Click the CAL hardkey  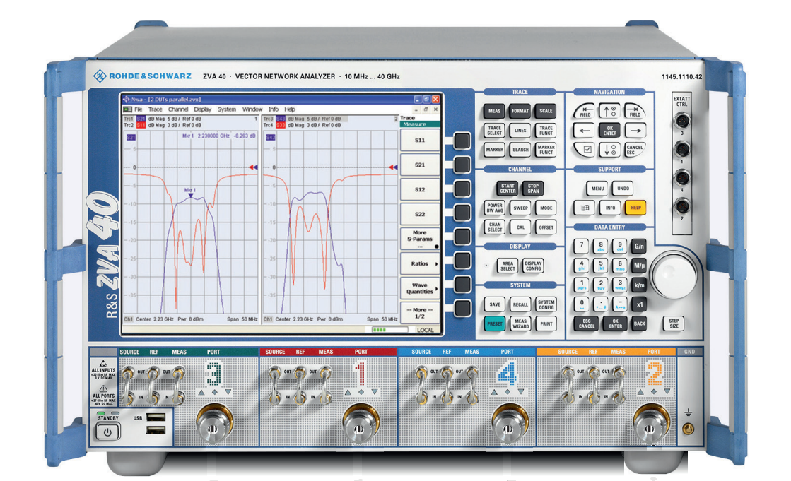(520, 227)
